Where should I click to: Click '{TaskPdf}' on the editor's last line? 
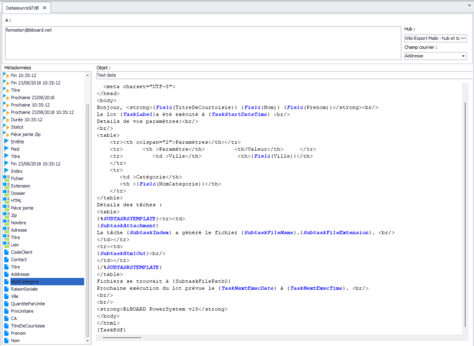pyautogui.click(x=111, y=330)
